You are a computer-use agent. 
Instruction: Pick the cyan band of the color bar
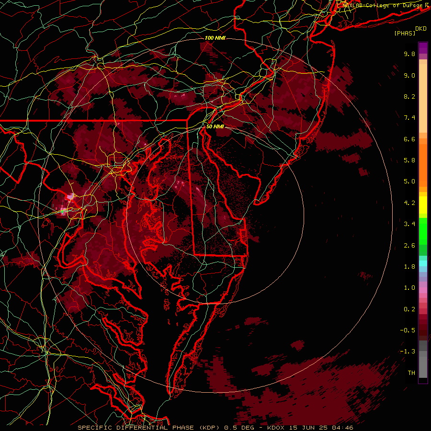[x=423, y=263]
